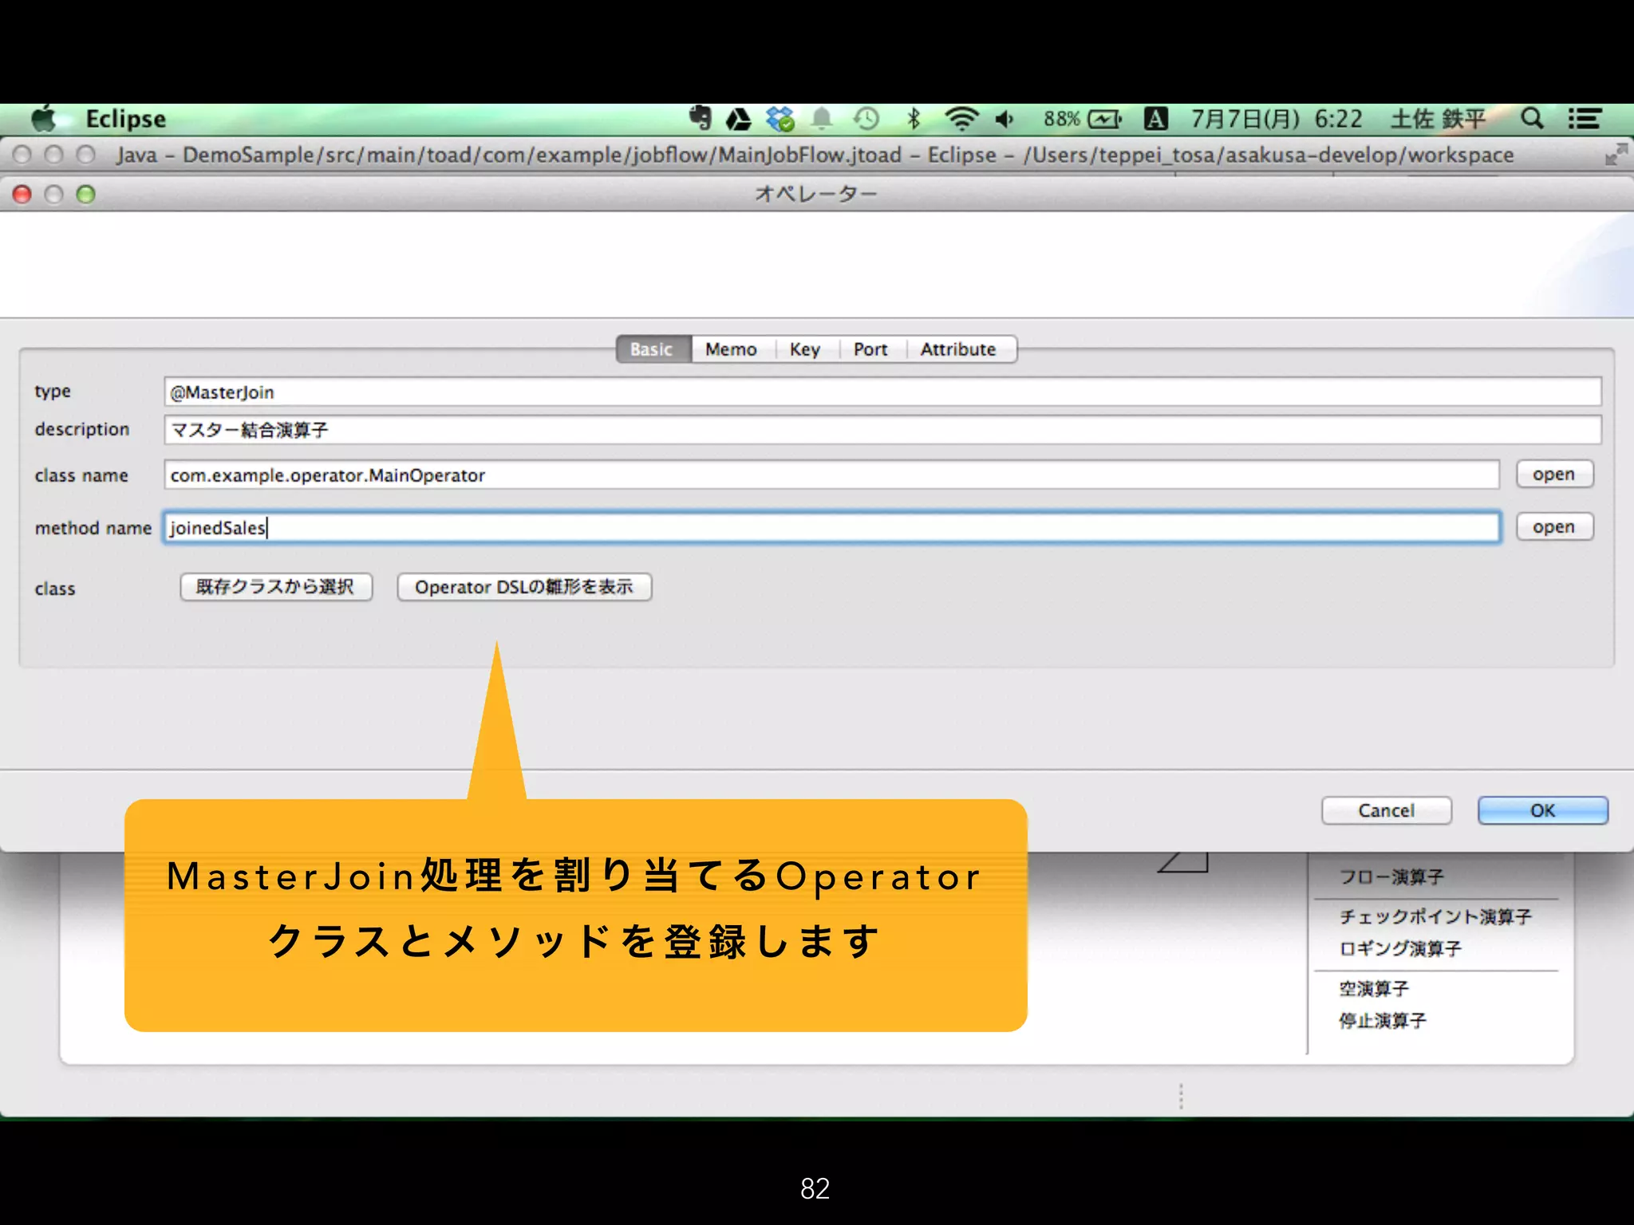Select the Attribute tab
The height and width of the screenshot is (1225, 1634).
(x=957, y=349)
